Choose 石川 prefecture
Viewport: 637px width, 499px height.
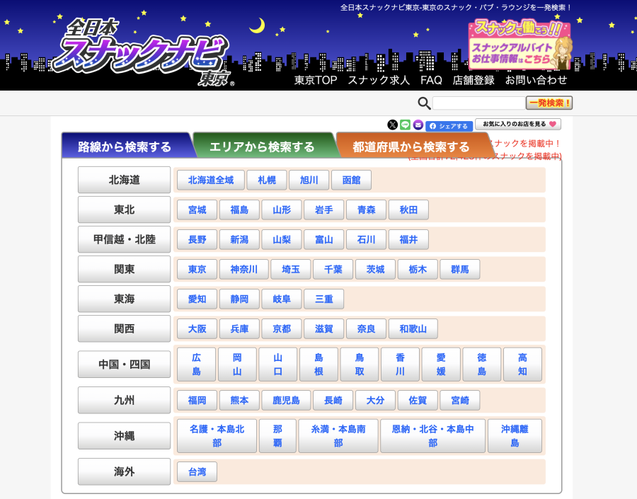pos(366,240)
